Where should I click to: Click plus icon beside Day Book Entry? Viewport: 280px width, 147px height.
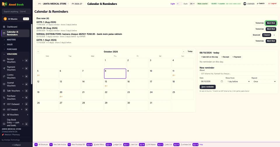tap(26, 124)
